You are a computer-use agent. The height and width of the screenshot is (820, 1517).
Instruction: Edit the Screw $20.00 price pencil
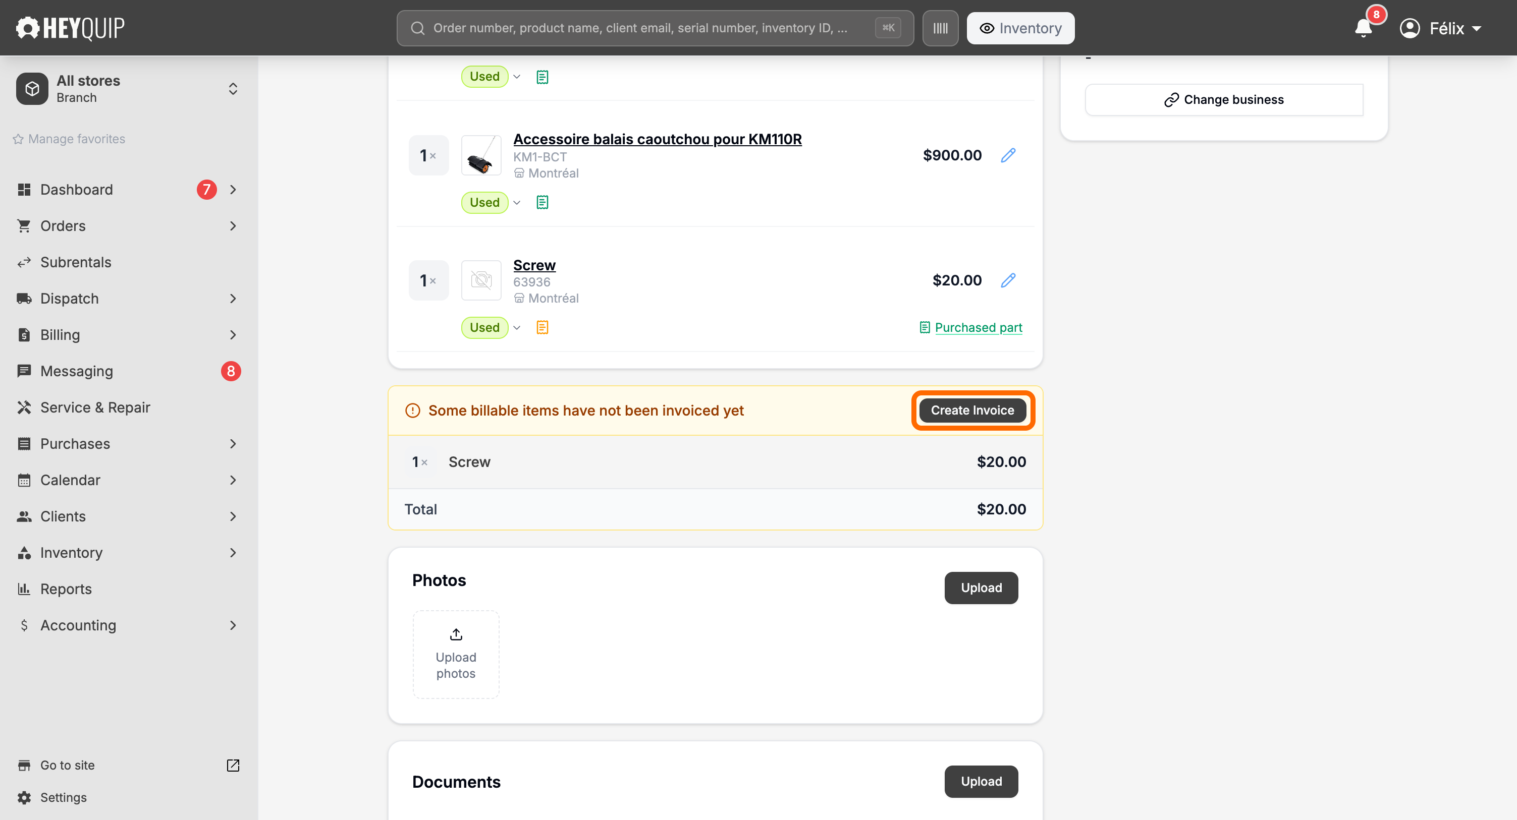click(x=1008, y=280)
